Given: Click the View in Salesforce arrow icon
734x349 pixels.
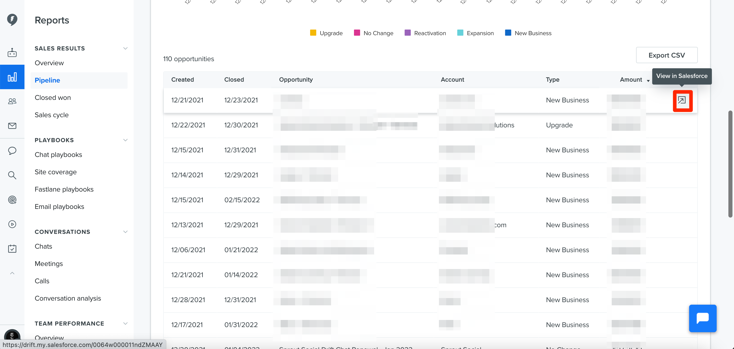Looking at the screenshot, I should (x=682, y=100).
